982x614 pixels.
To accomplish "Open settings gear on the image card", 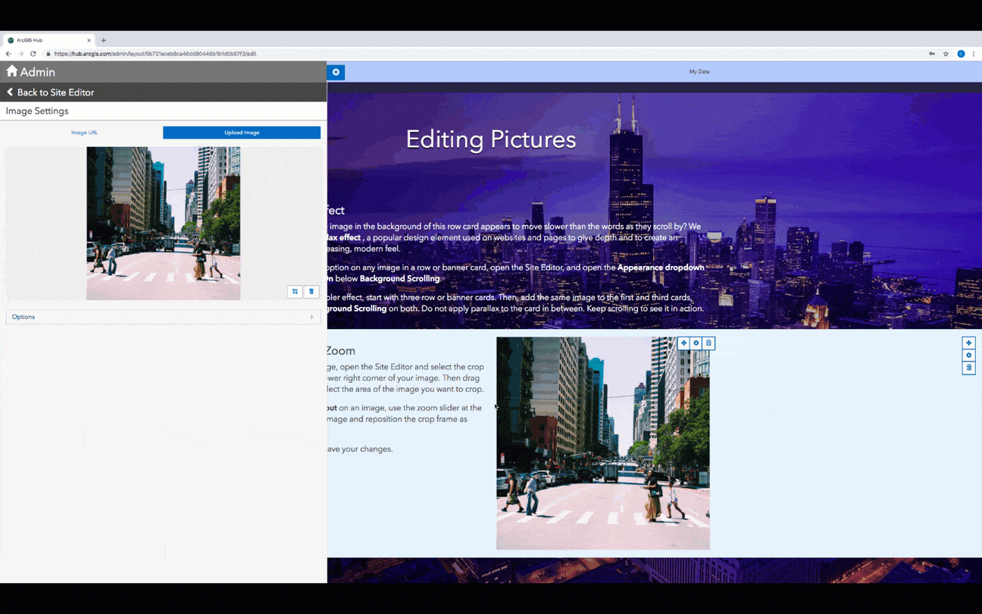I will pyautogui.click(x=696, y=343).
